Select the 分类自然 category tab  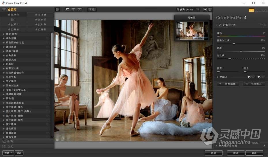coord(41,20)
